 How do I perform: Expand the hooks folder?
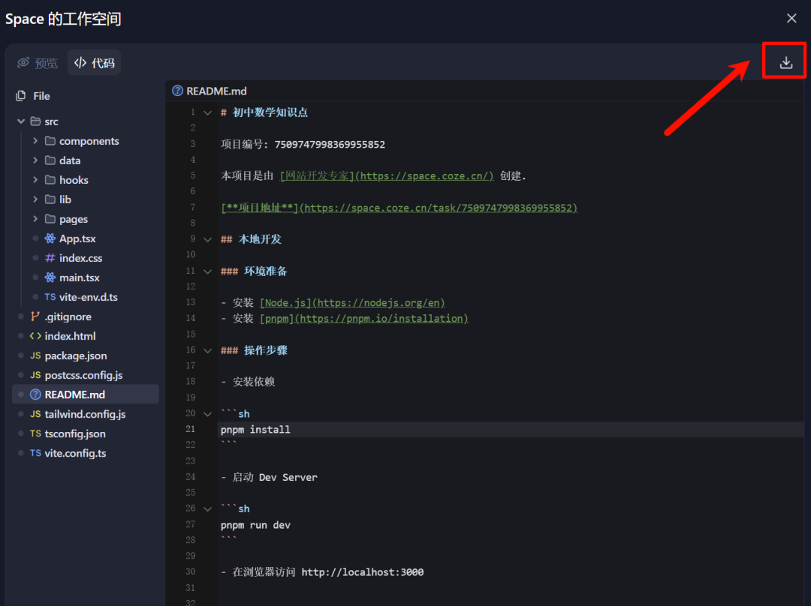35,180
